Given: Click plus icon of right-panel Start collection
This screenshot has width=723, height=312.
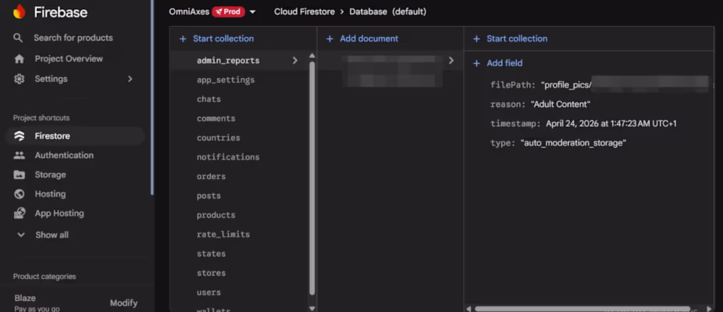Looking at the screenshot, I should click(x=477, y=39).
